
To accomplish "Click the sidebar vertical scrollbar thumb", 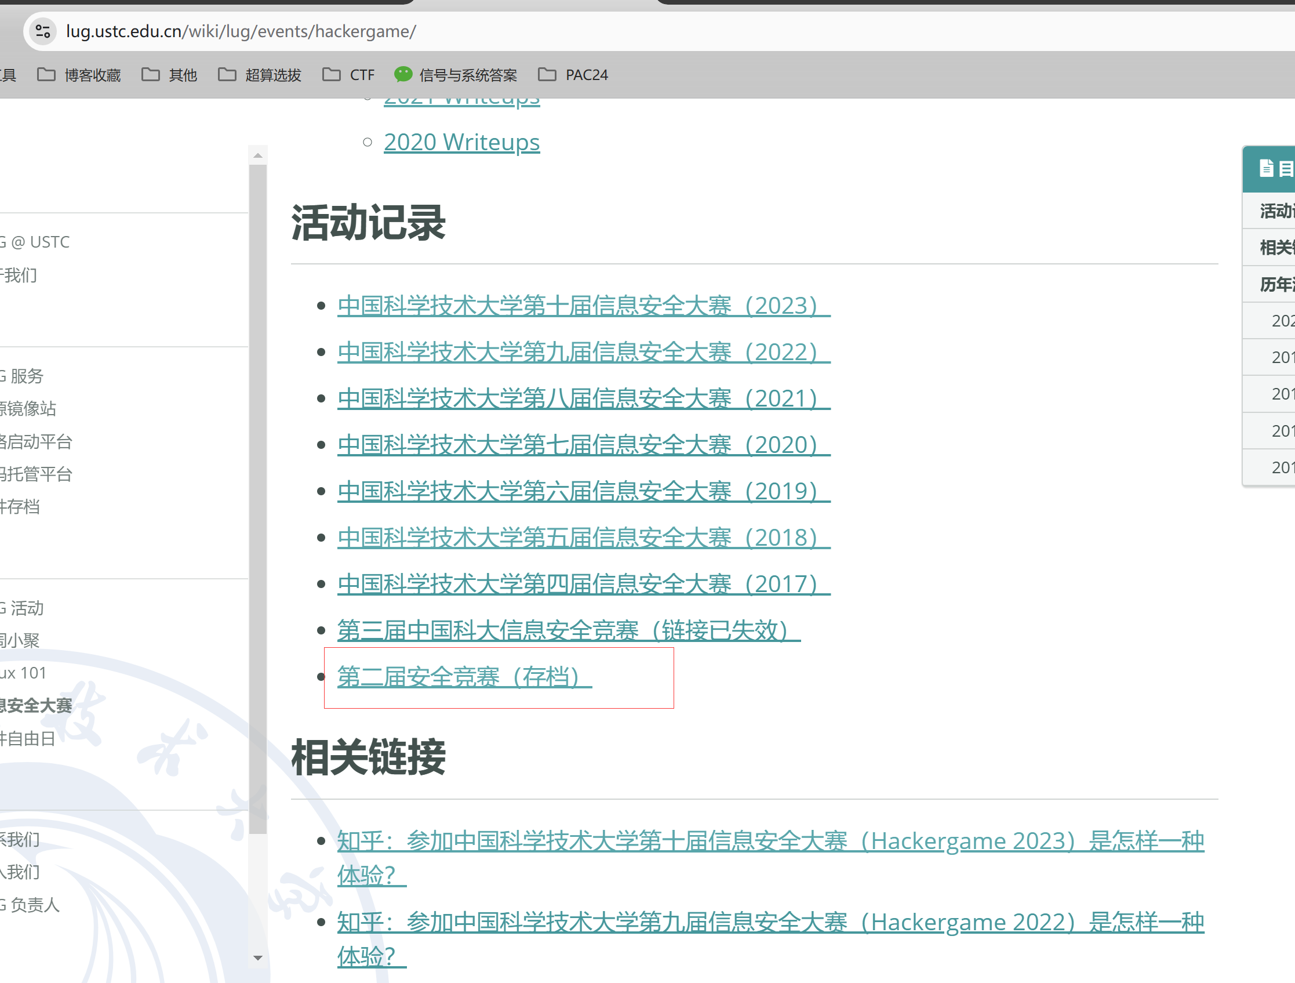I will point(257,499).
